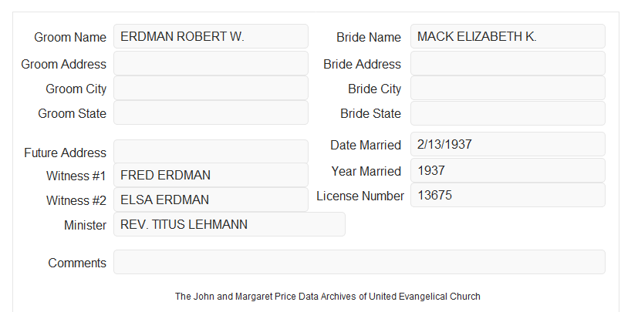Select the Future Address field
The width and height of the screenshot is (621, 312).
211,152
